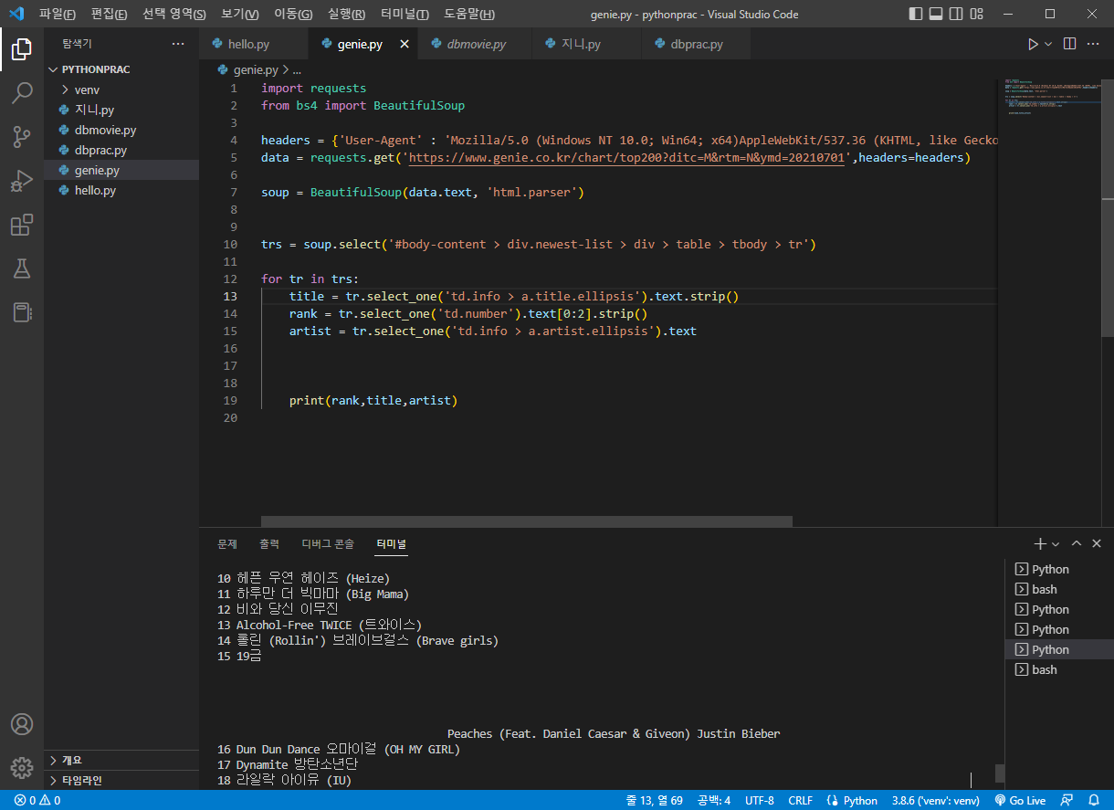
Task: Change indentation via 공백: 4
Action: tap(714, 801)
